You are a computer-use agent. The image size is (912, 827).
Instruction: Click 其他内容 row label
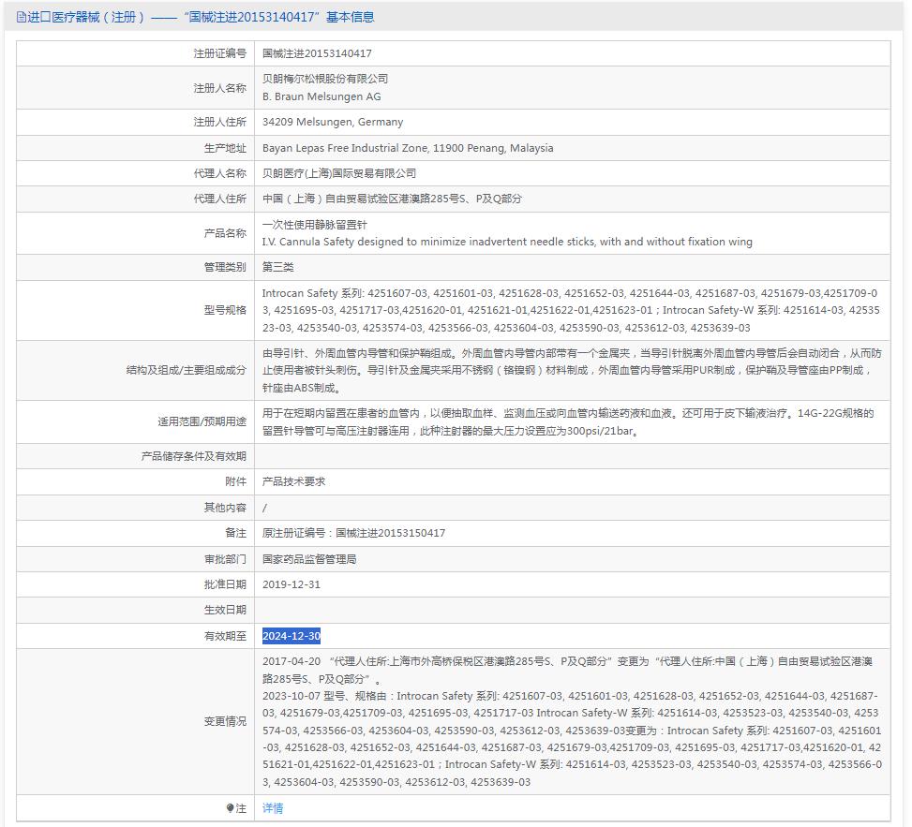click(x=225, y=508)
